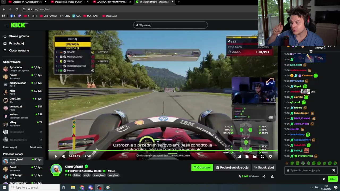Click the Wyszukaj search field
This screenshot has height=191, width=340.
click(x=171, y=25)
